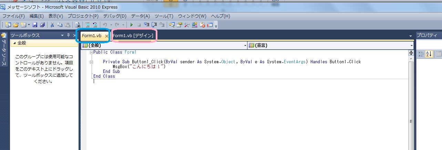
Task: Click the Object Browser toolbar icon
Action: tap(195, 25)
